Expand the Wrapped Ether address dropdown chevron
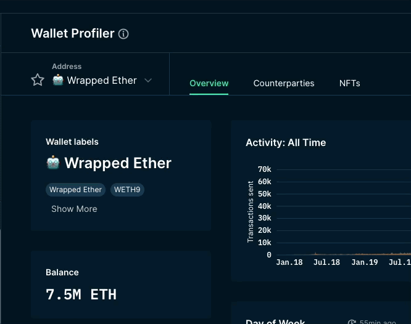411x324 pixels. point(148,80)
